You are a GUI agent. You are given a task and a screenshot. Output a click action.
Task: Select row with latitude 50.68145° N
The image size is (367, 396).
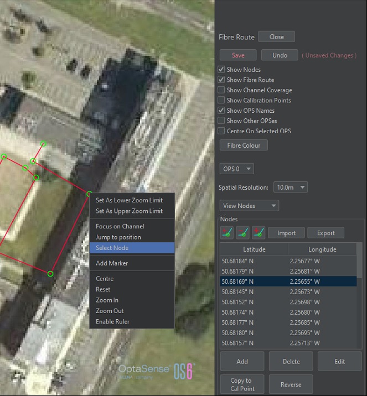coord(288,291)
